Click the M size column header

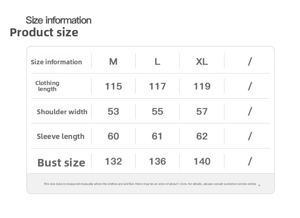(x=113, y=61)
